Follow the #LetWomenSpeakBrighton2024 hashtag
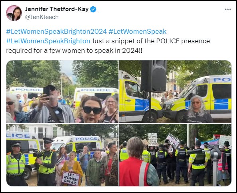Image resolution: width=237 pixels, height=193 pixels. click(57, 32)
